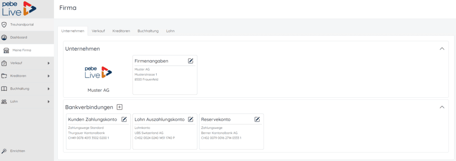
Task: Edit the Lohn Auszahlungskonto bank account
Action: (191, 120)
